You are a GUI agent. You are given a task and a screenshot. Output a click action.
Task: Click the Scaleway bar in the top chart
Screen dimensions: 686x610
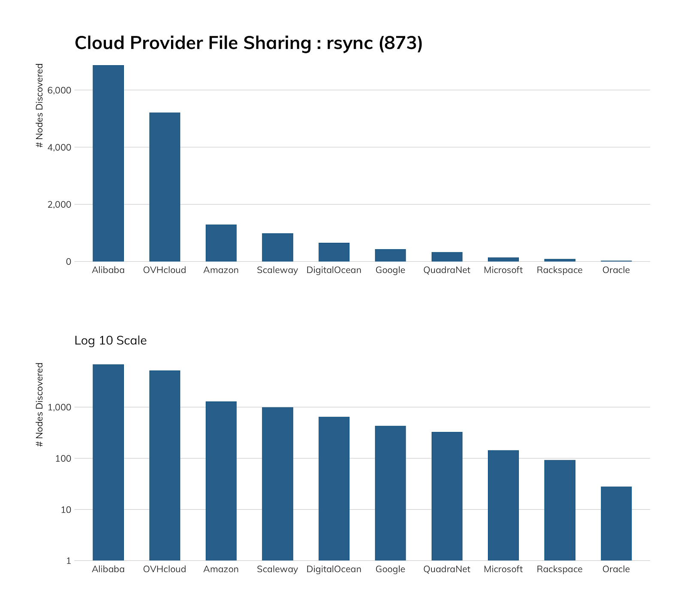pos(277,247)
